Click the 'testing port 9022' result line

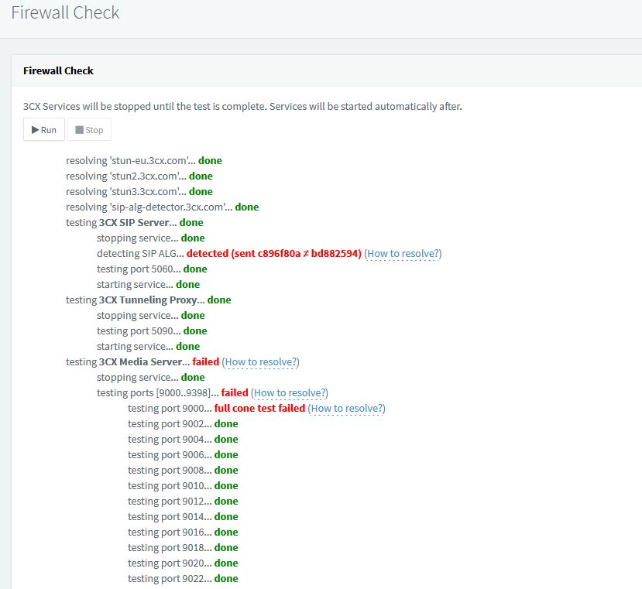tap(183, 578)
